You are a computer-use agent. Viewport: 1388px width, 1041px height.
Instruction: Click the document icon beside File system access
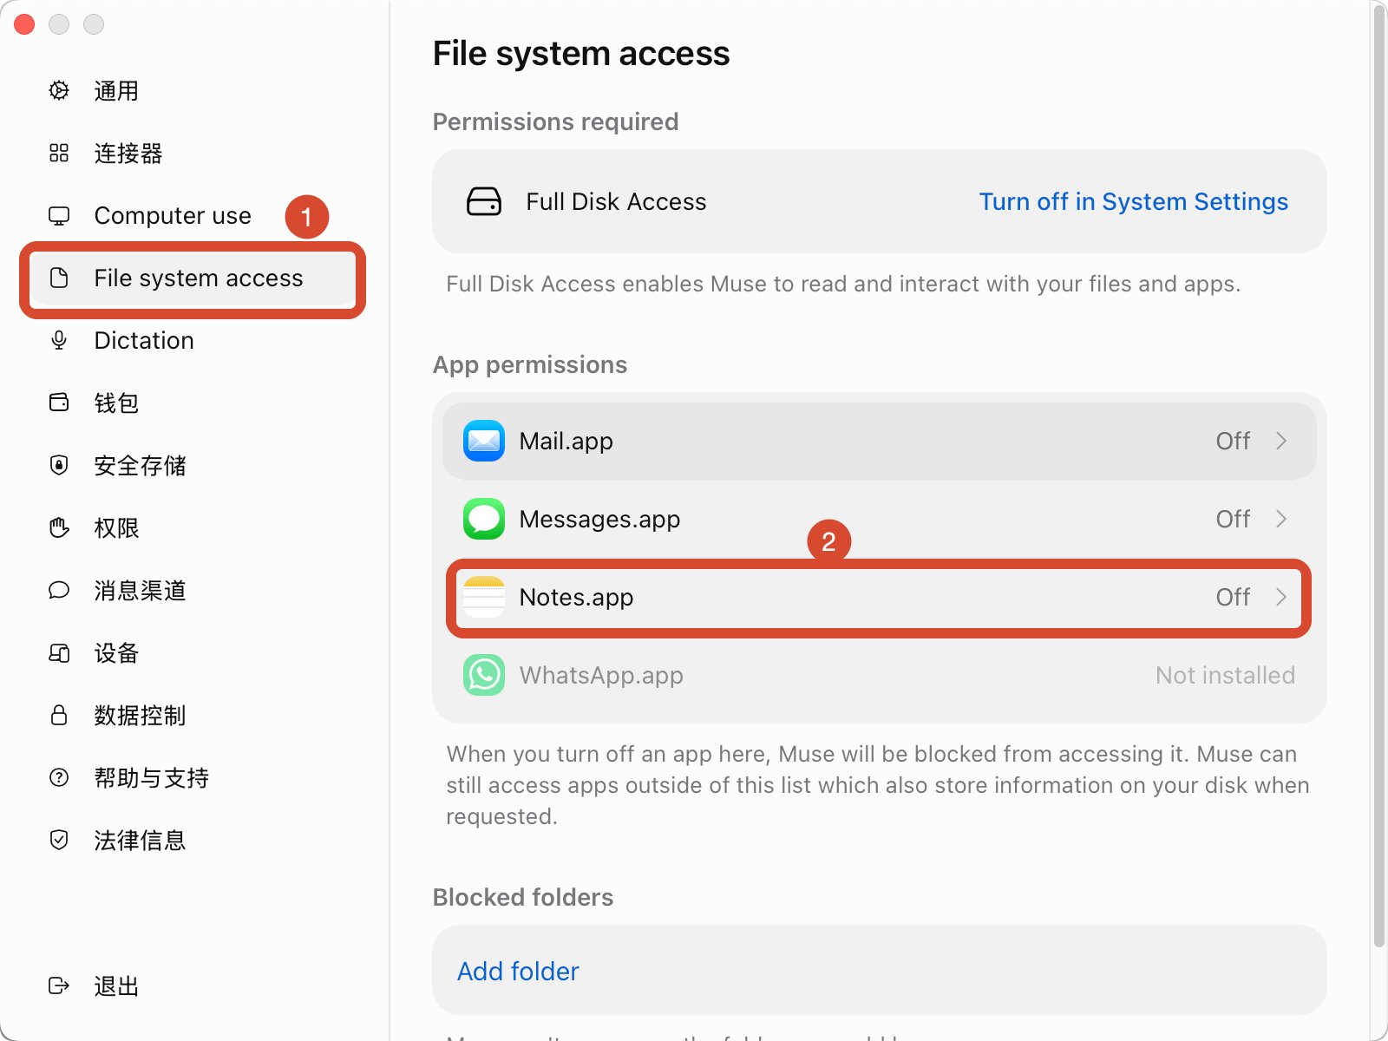pyautogui.click(x=59, y=278)
